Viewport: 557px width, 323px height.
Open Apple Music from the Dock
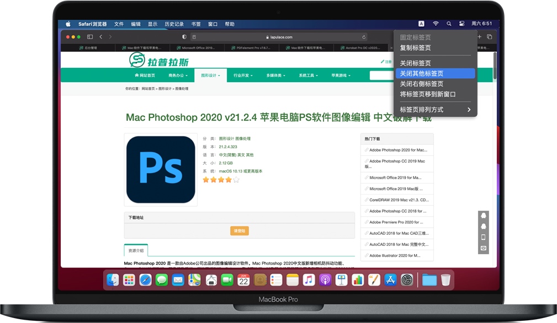(309, 280)
